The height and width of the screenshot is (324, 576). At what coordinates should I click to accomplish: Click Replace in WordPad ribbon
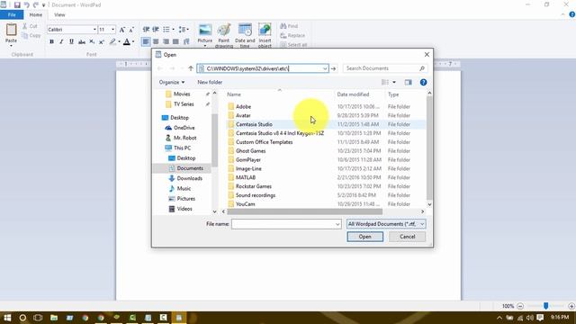[292, 36]
